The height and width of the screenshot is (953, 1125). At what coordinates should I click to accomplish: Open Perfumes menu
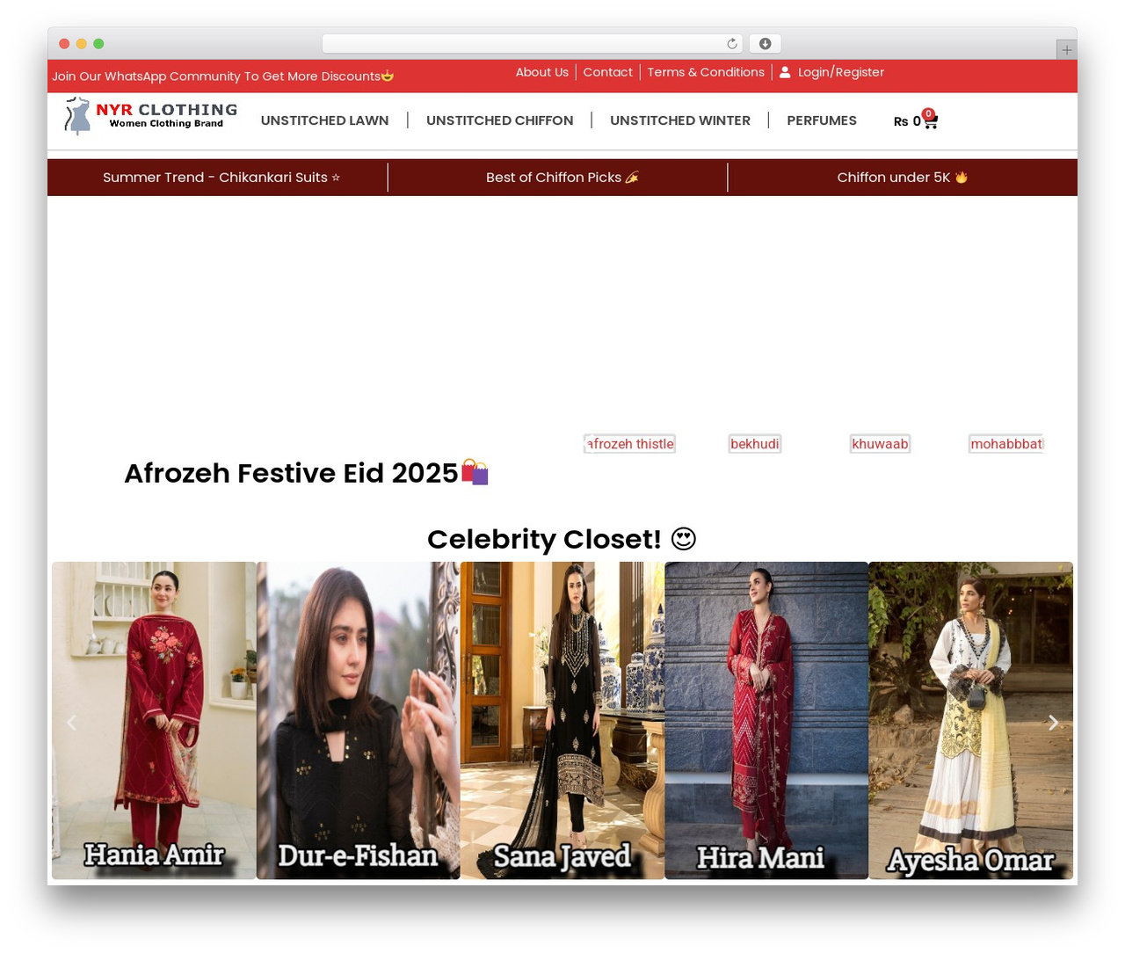click(822, 120)
